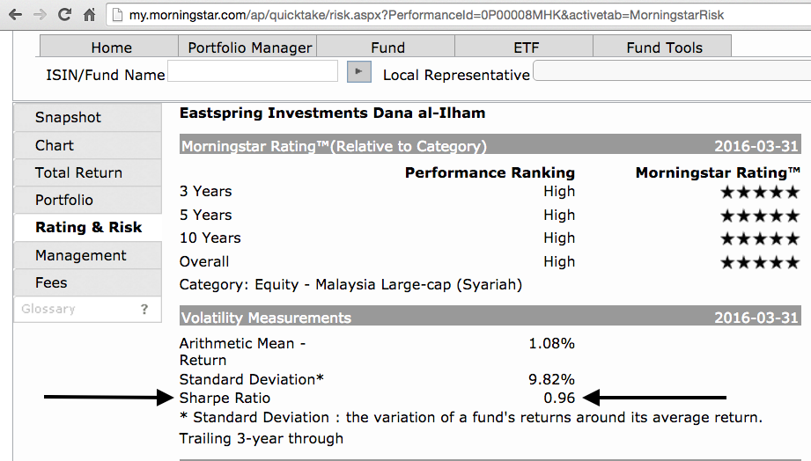811x461 pixels.
Task: Go to Fund Tools tab
Action: [664, 48]
